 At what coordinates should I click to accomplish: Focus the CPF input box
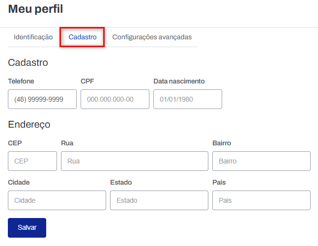[x=115, y=99]
